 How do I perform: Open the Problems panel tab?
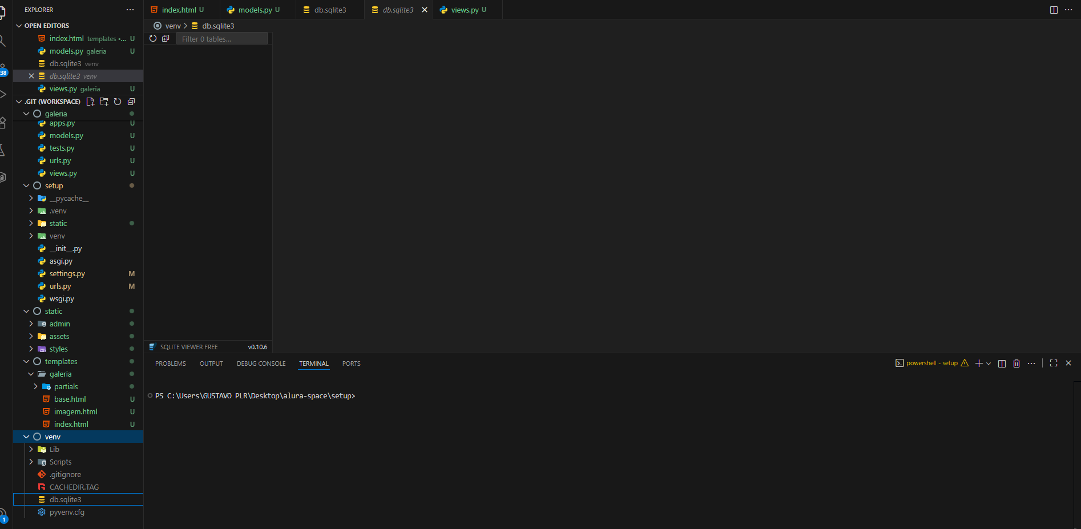point(171,364)
